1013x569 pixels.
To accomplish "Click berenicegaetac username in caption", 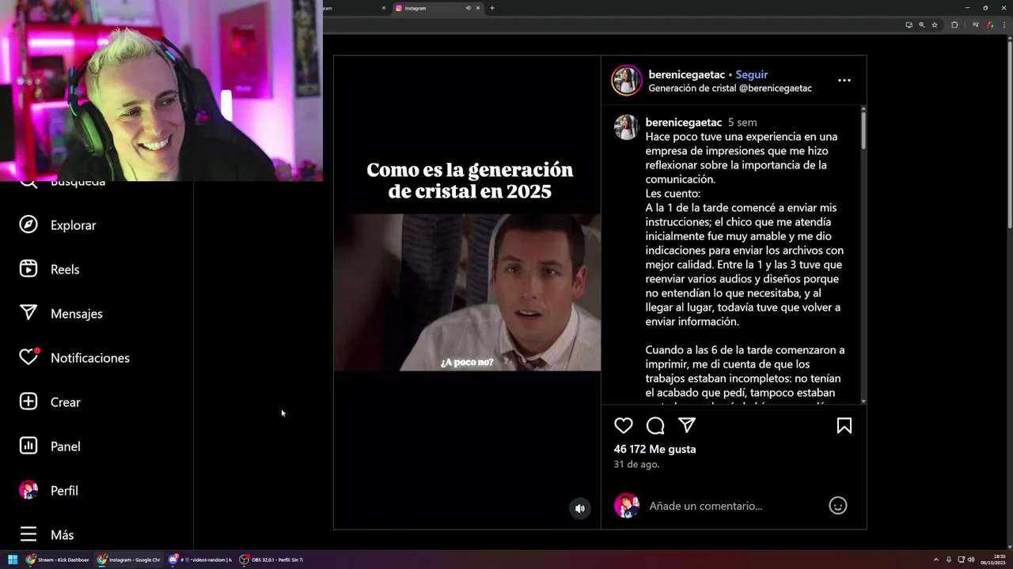I will (x=684, y=122).
